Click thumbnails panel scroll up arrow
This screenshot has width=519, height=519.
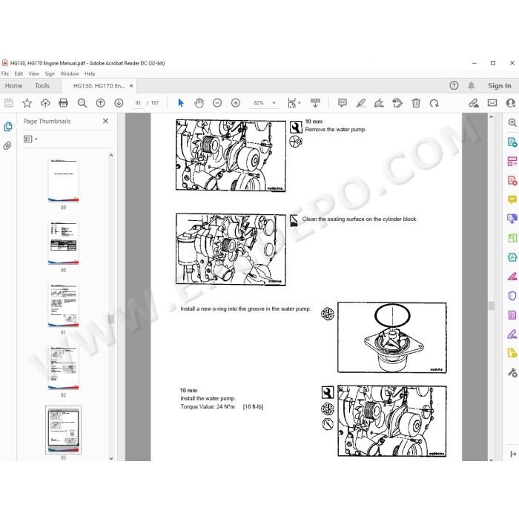coord(111,155)
